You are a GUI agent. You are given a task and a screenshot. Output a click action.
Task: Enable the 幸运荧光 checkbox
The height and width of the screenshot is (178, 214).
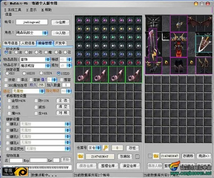(x=8, y=149)
